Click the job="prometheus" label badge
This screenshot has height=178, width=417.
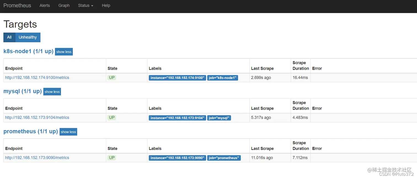pyautogui.click(x=224, y=158)
